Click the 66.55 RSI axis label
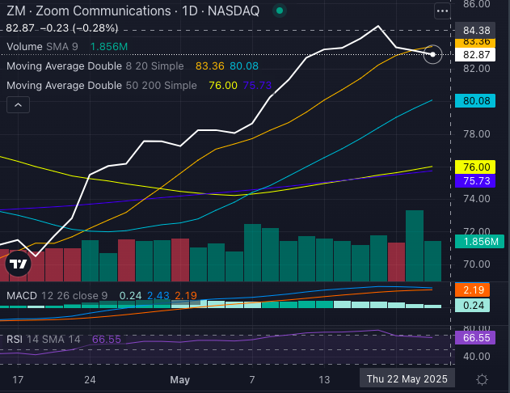Screen dimensions: 510x393 (475, 338)
